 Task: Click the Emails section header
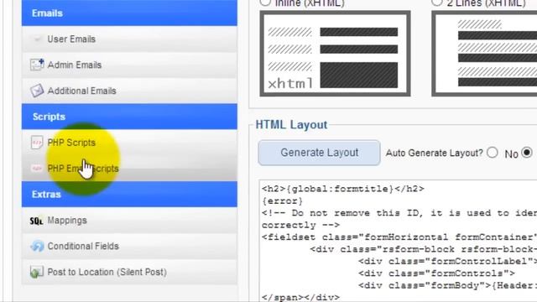129,13
